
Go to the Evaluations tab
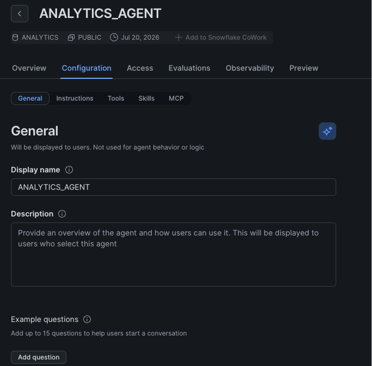(x=189, y=68)
